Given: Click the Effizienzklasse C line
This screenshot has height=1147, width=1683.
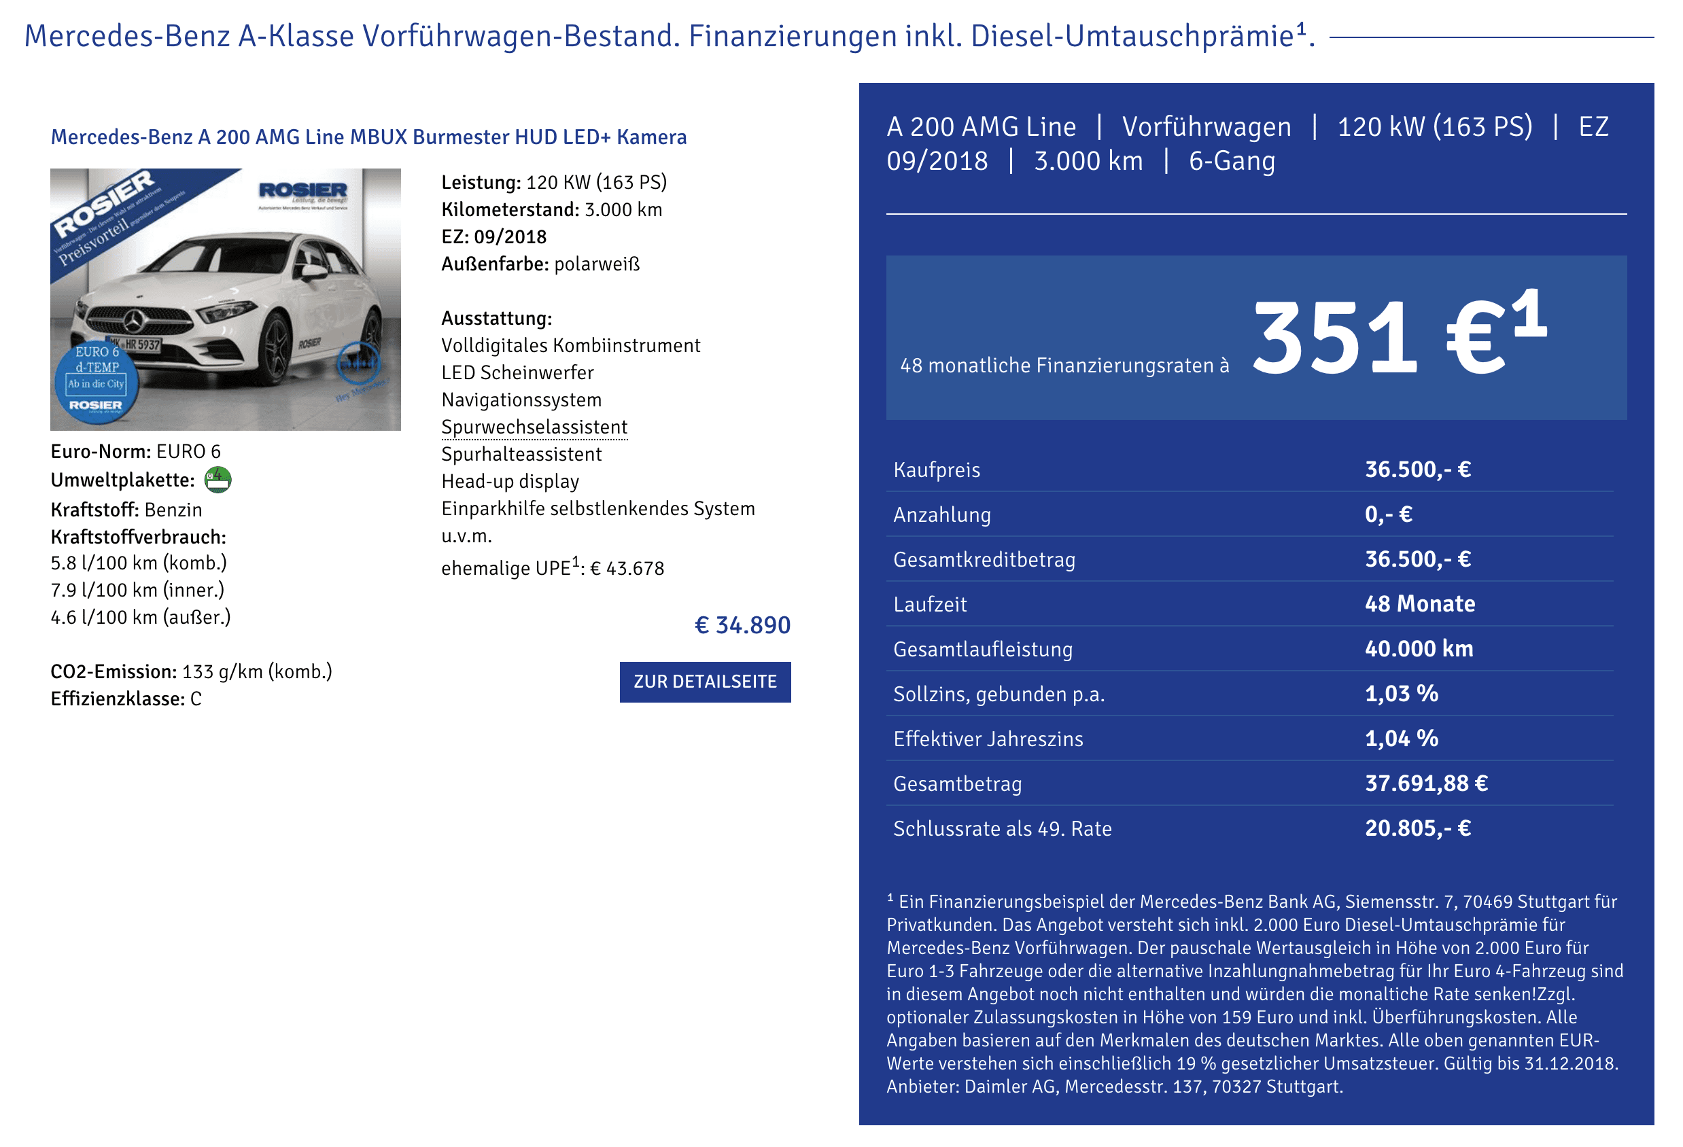Looking at the screenshot, I should pos(126,699).
